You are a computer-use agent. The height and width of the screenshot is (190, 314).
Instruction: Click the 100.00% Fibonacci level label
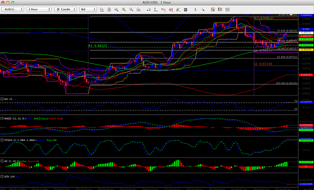click(287, 83)
